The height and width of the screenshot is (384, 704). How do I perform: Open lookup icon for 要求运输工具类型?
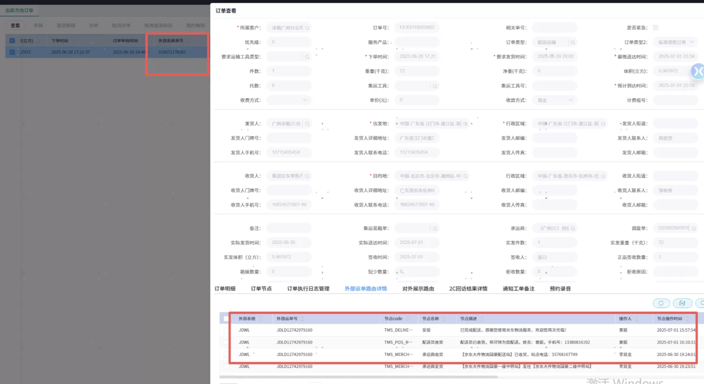[307, 57]
